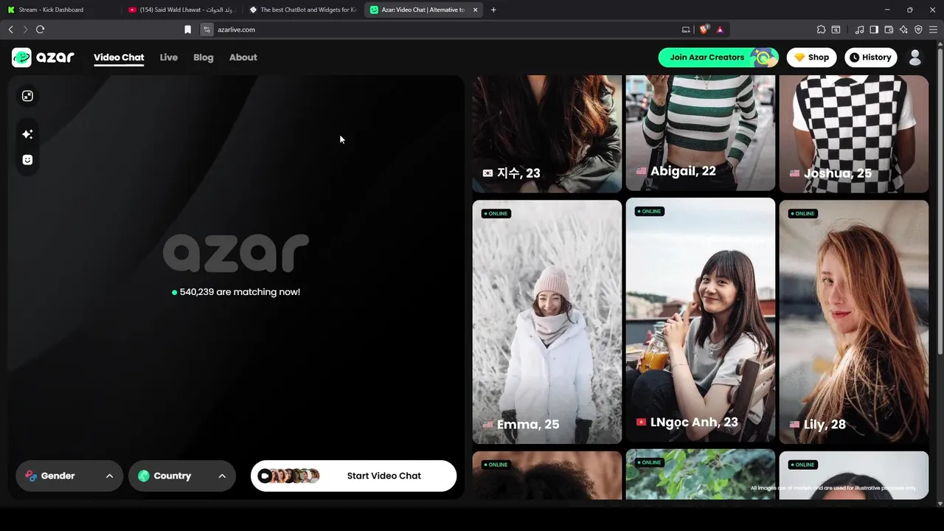Open the Brave Wallet icon
944x531 pixels.
pos(889,29)
